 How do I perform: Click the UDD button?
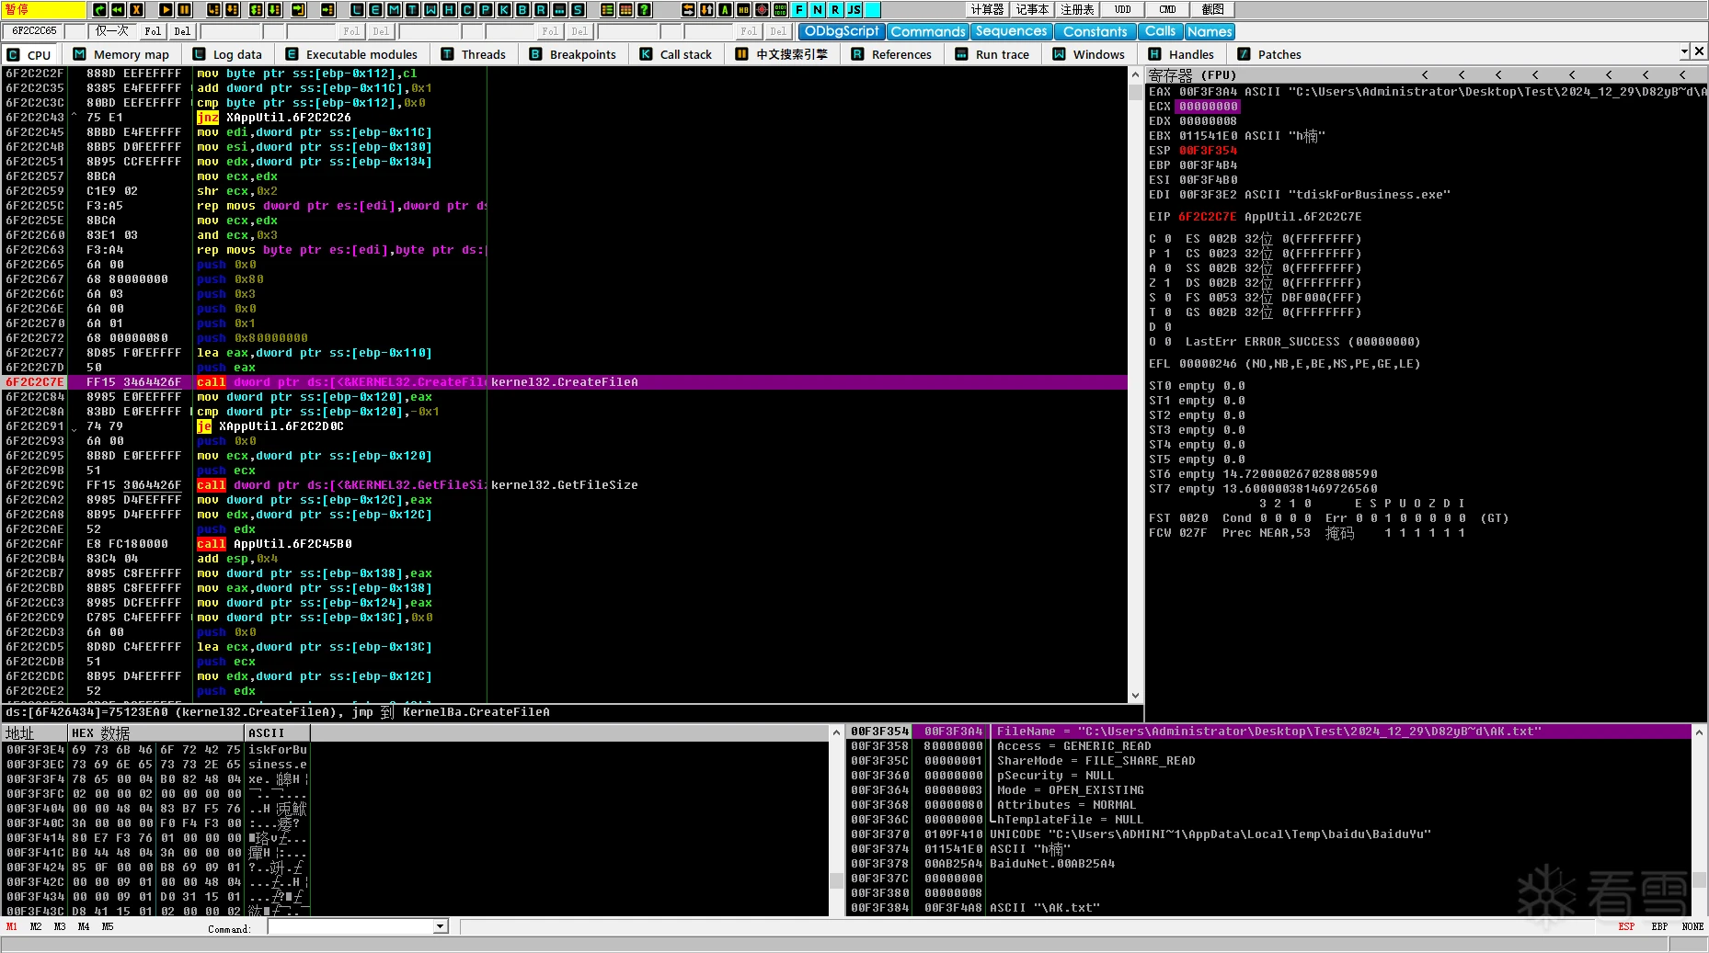(x=1123, y=9)
